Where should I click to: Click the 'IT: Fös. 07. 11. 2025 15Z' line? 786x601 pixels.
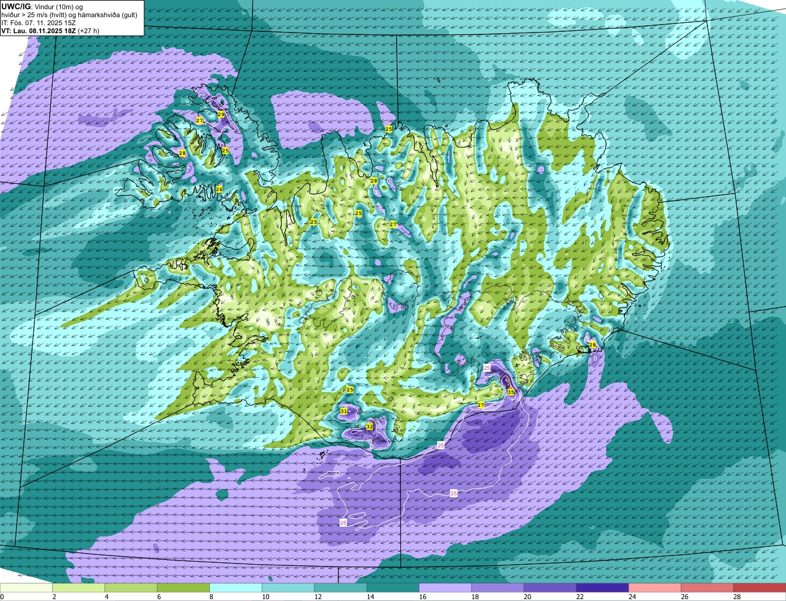tap(38, 23)
